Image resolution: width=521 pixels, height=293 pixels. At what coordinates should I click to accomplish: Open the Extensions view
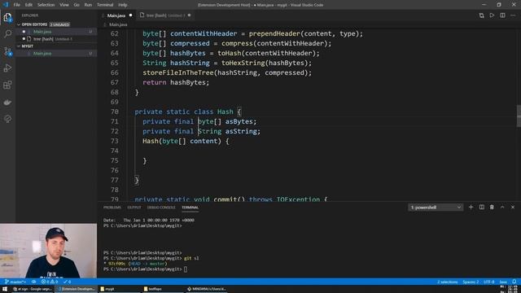[x=7, y=85]
